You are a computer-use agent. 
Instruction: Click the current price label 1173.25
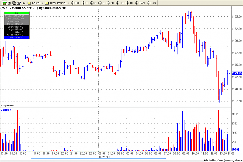tap(237, 73)
